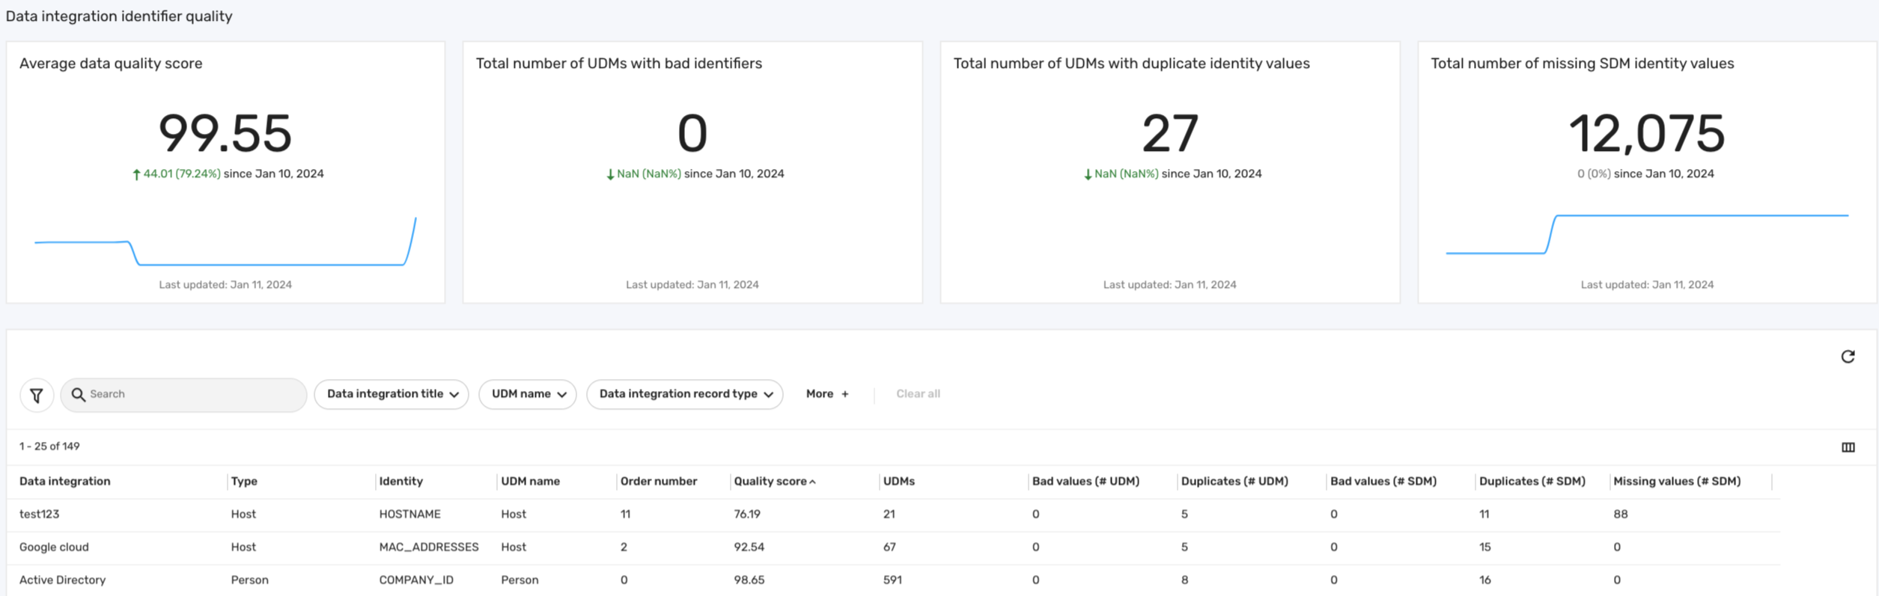
Task: Click the 0 bad identifiers figure
Action: coord(692,133)
